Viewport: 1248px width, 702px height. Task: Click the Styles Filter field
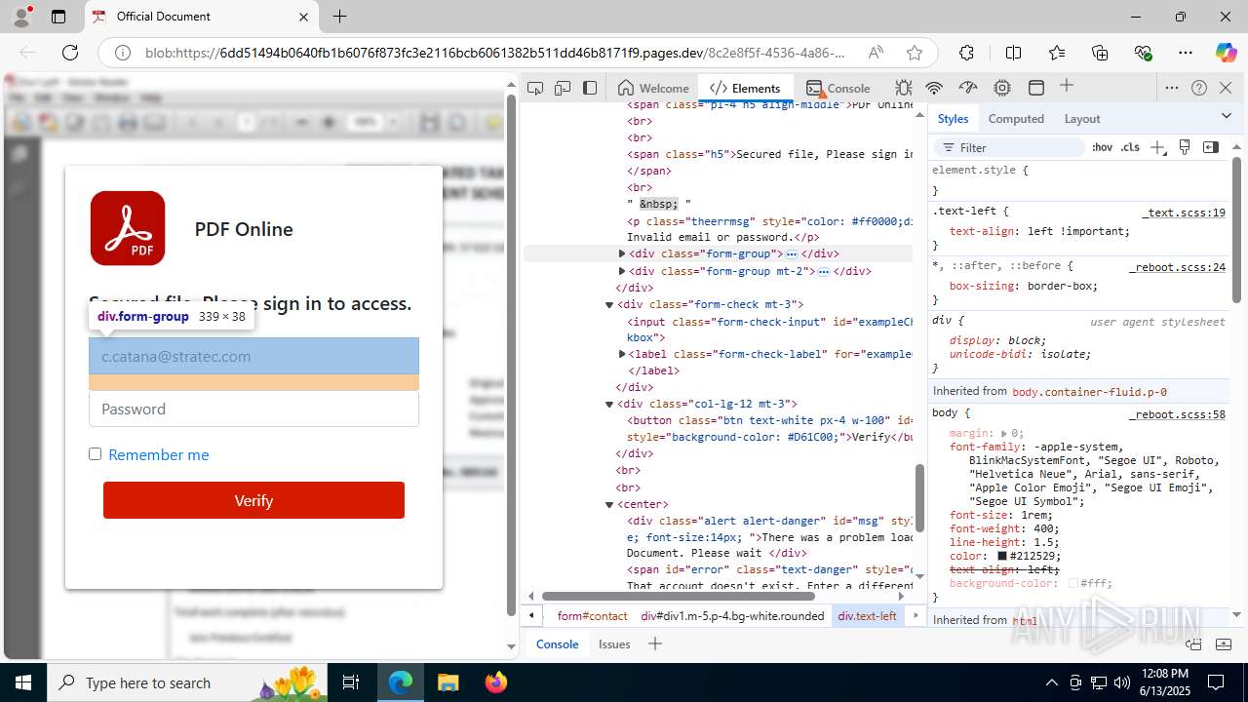(x=1010, y=147)
